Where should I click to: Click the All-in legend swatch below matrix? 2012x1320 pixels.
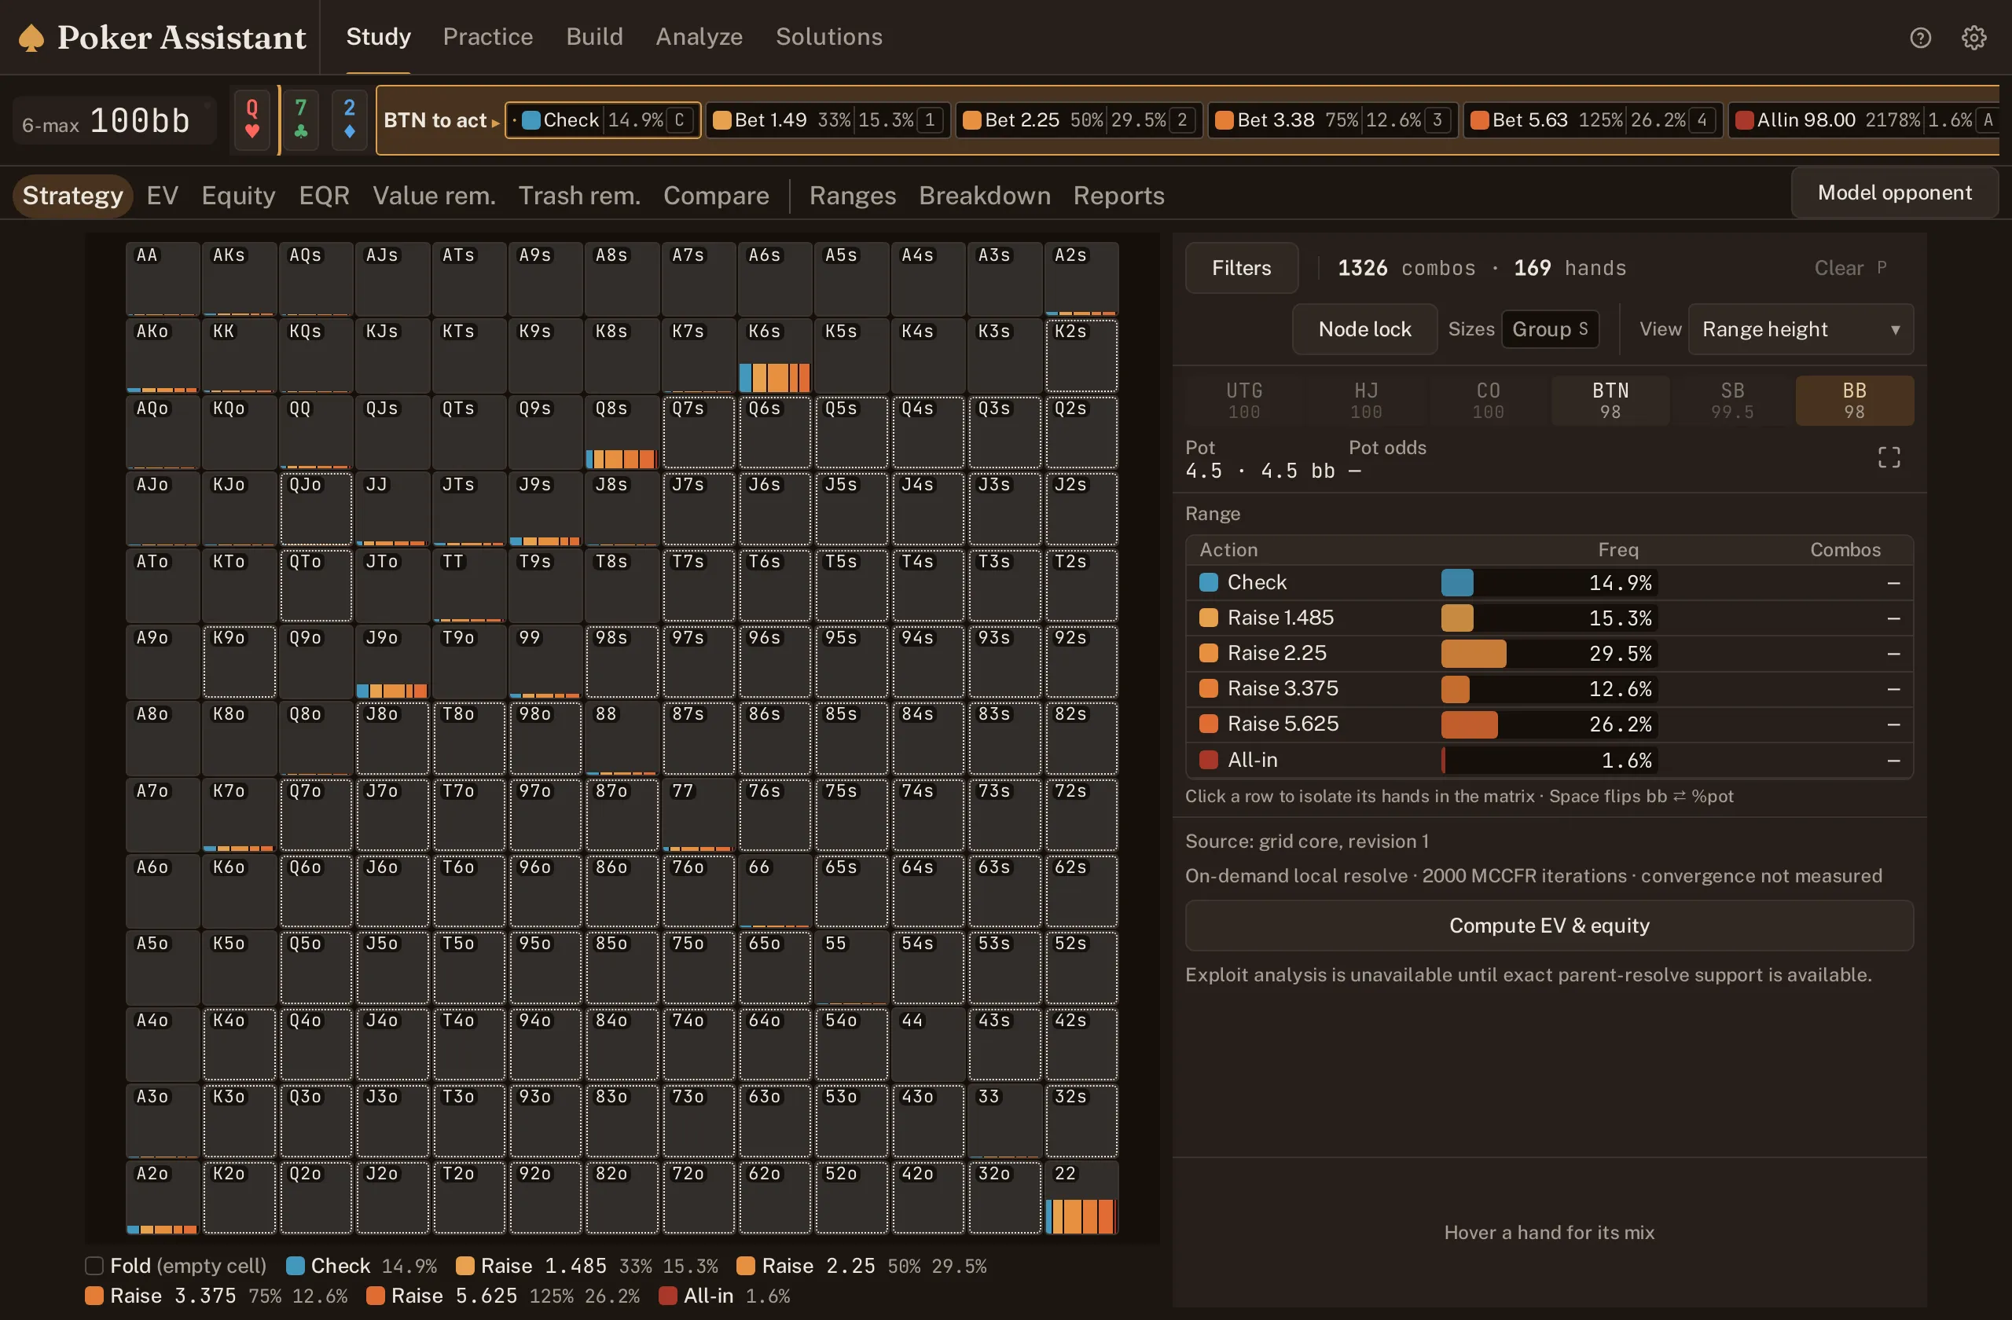667,1296
